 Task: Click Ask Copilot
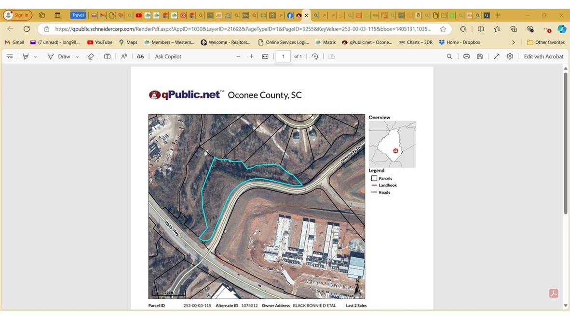click(168, 56)
